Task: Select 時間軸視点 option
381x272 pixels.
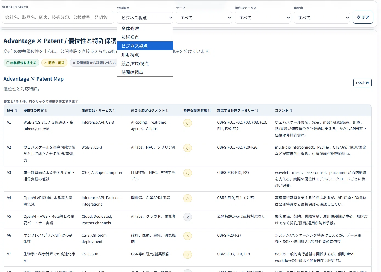Action: tap(145, 72)
